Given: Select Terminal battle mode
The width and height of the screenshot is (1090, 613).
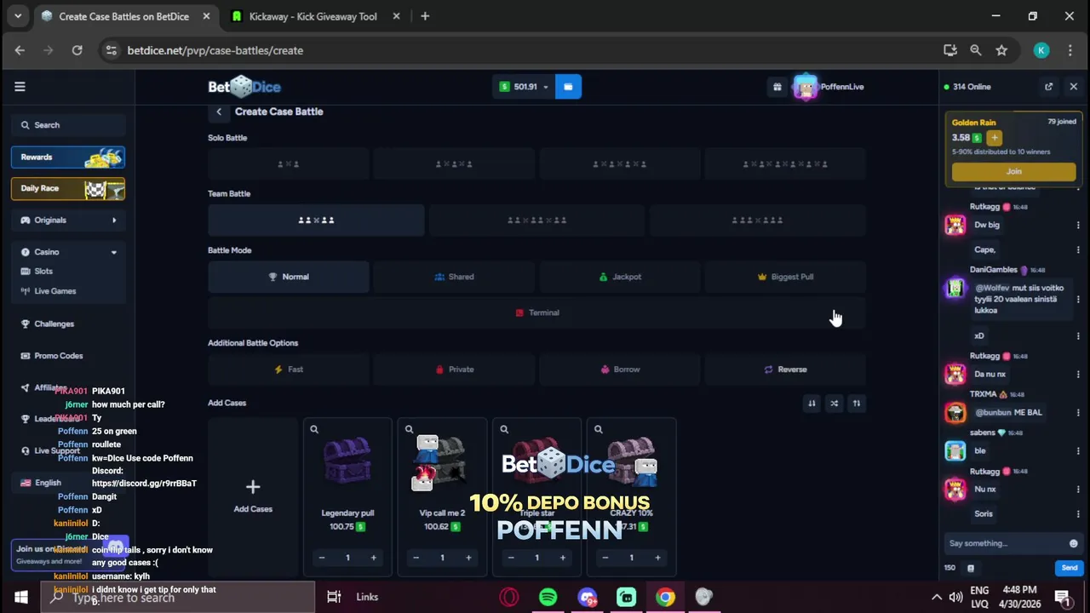Looking at the screenshot, I should 536,312.
